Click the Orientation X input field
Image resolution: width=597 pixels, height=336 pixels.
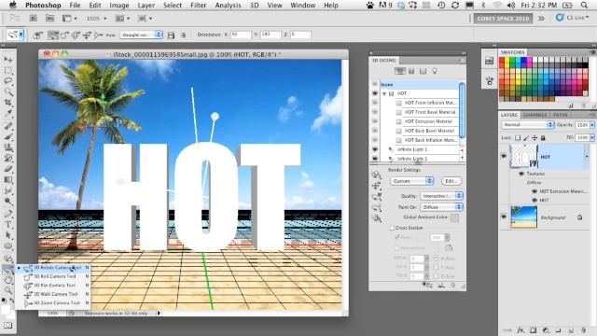(x=241, y=35)
